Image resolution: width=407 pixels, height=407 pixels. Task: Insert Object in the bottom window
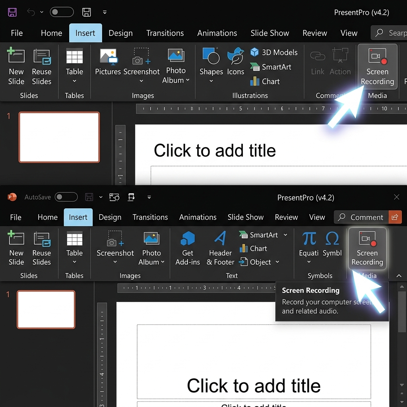[255, 262]
